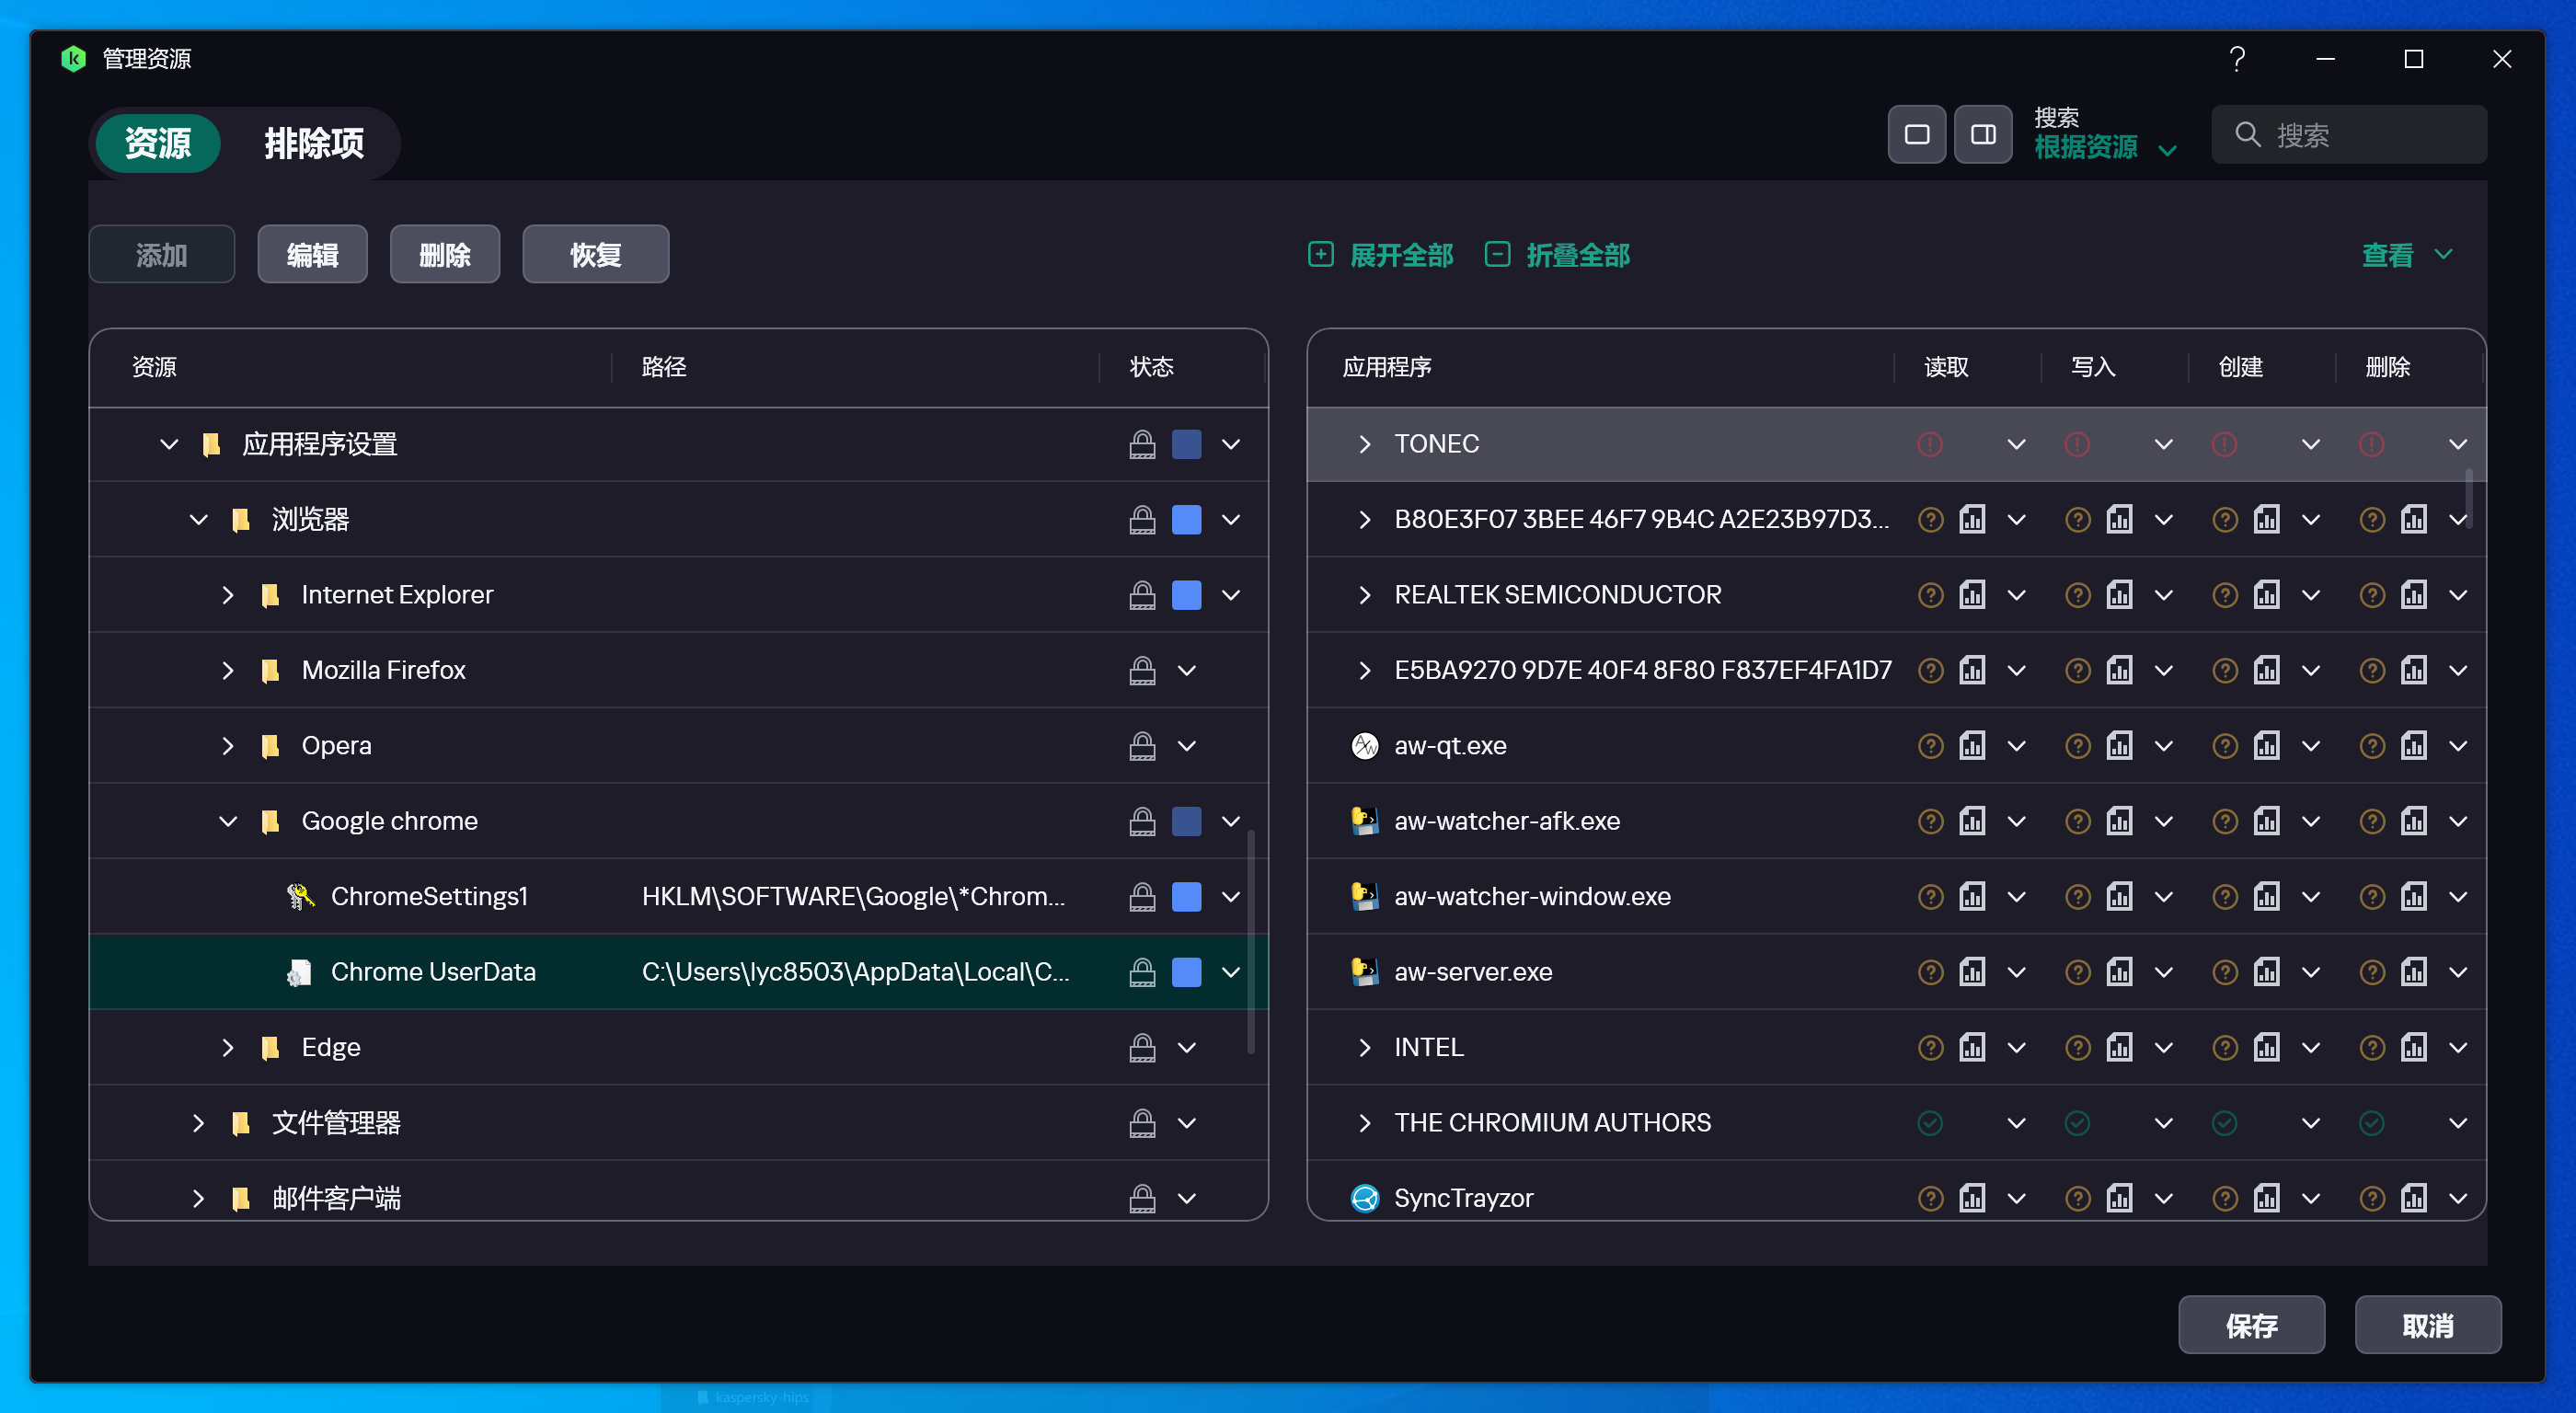Click INTEL delete-permission question mark icon

[x=2371, y=1048]
